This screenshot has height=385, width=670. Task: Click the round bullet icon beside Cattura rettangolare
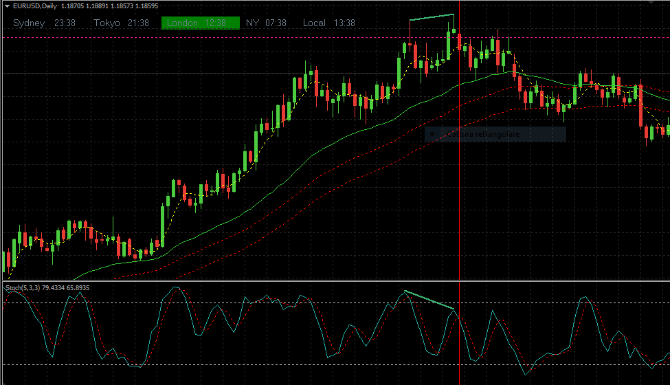(x=432, y=134)
